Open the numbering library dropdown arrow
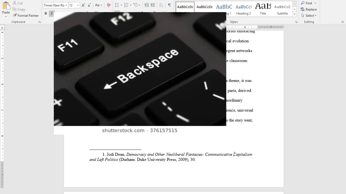The height and width of the screenshot is (194, 346). tap(131, 5)
